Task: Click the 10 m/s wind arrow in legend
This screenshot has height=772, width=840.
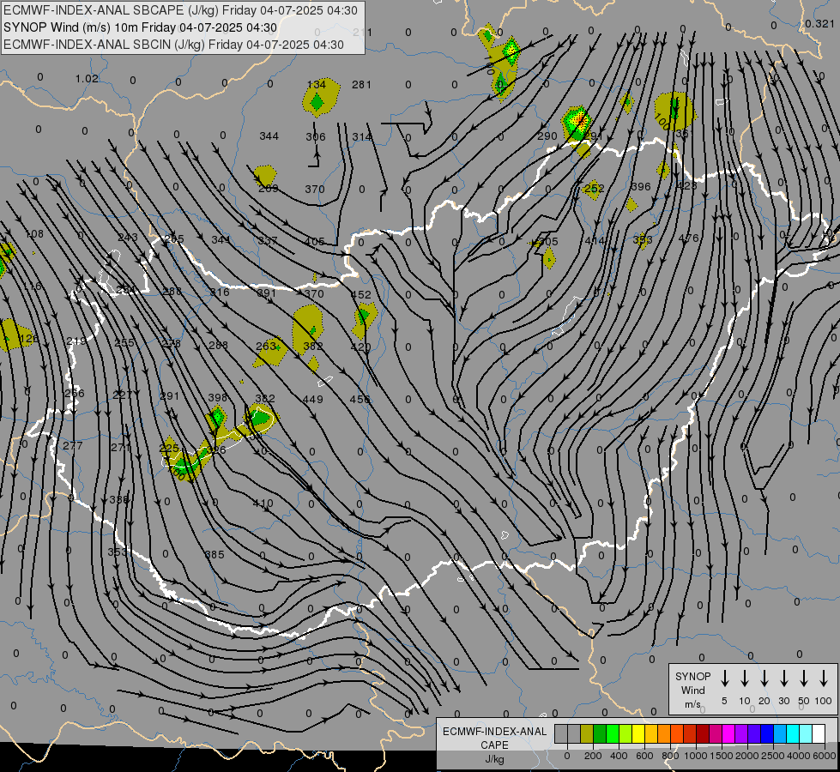Action: [x=744, y=679]
